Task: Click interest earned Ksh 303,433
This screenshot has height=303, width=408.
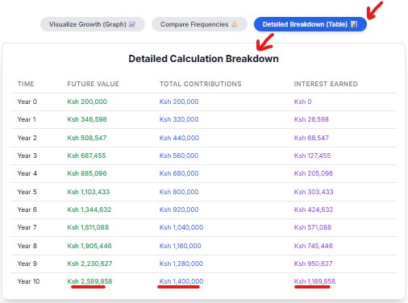Action: [314, 192]
